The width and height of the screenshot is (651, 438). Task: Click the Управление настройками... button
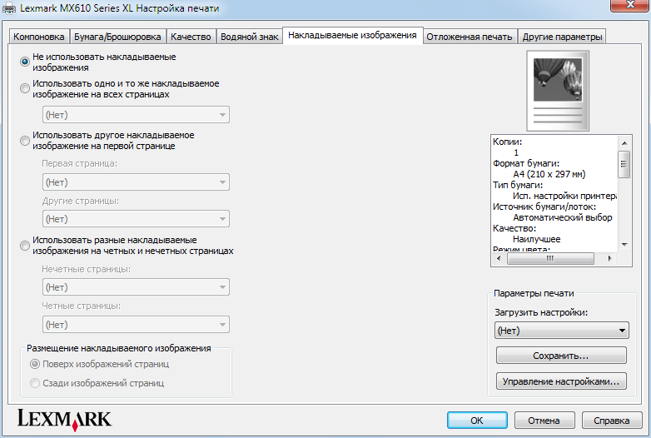click(x=561, y=381)
